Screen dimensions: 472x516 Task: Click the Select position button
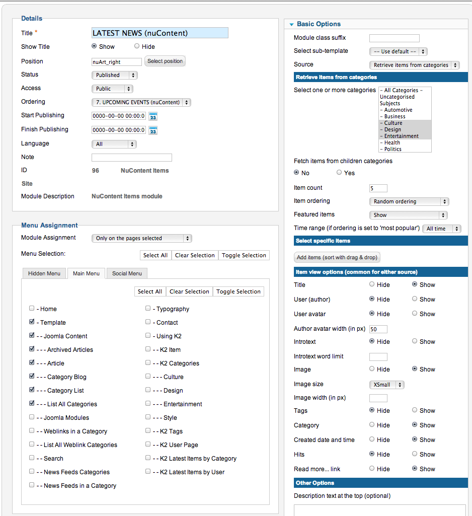(x=165, y=61)
